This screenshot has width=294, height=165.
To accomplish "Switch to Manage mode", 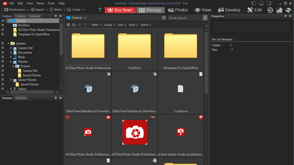I will (150, 10).
